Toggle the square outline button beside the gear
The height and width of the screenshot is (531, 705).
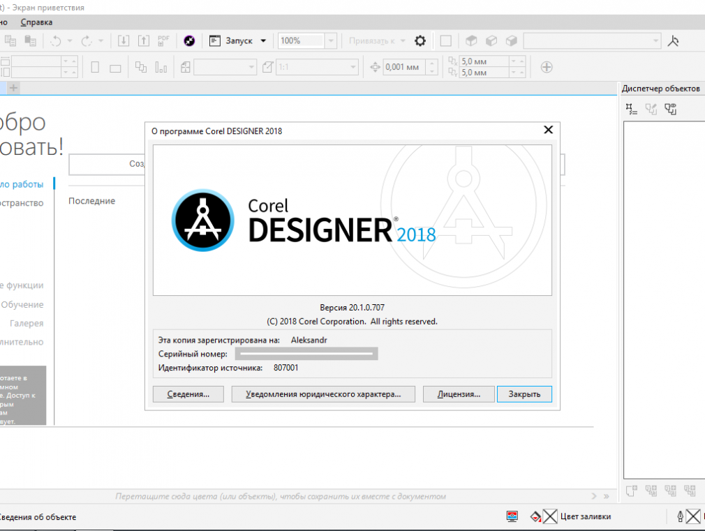(x=445, y=41)
